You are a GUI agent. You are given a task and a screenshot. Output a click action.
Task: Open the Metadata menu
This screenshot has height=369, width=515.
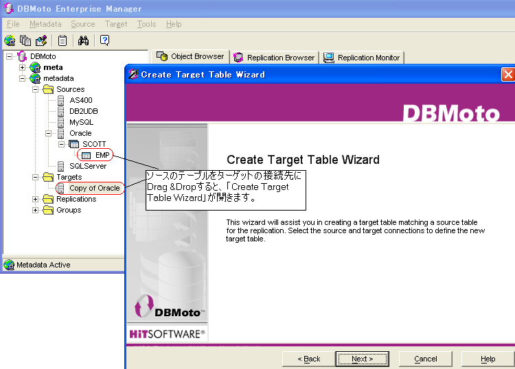point(45,24)
